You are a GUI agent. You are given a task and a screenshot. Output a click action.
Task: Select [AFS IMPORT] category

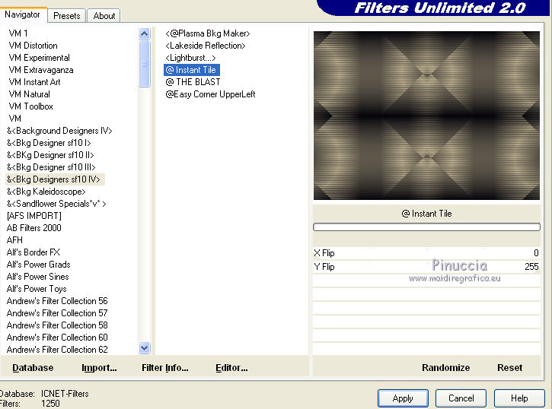pyautogui.click(x=34, y=216)
